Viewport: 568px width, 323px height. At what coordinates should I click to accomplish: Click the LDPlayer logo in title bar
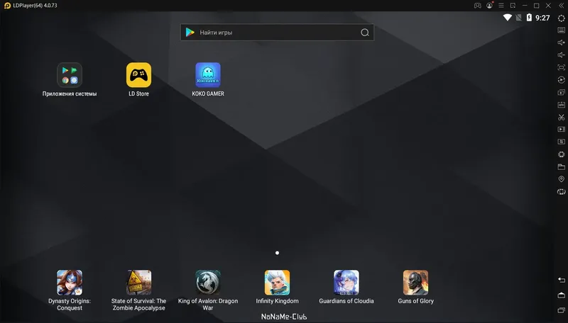click(x=7, y=6)
